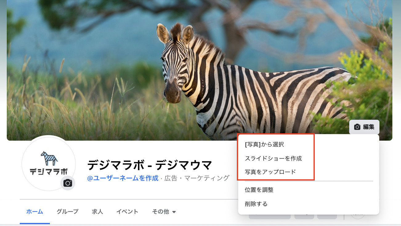Image resolution: width=401 pixels, height=226 pixels.
Task: Open the zebra cover photo
Action: click(x=200, y=70)
